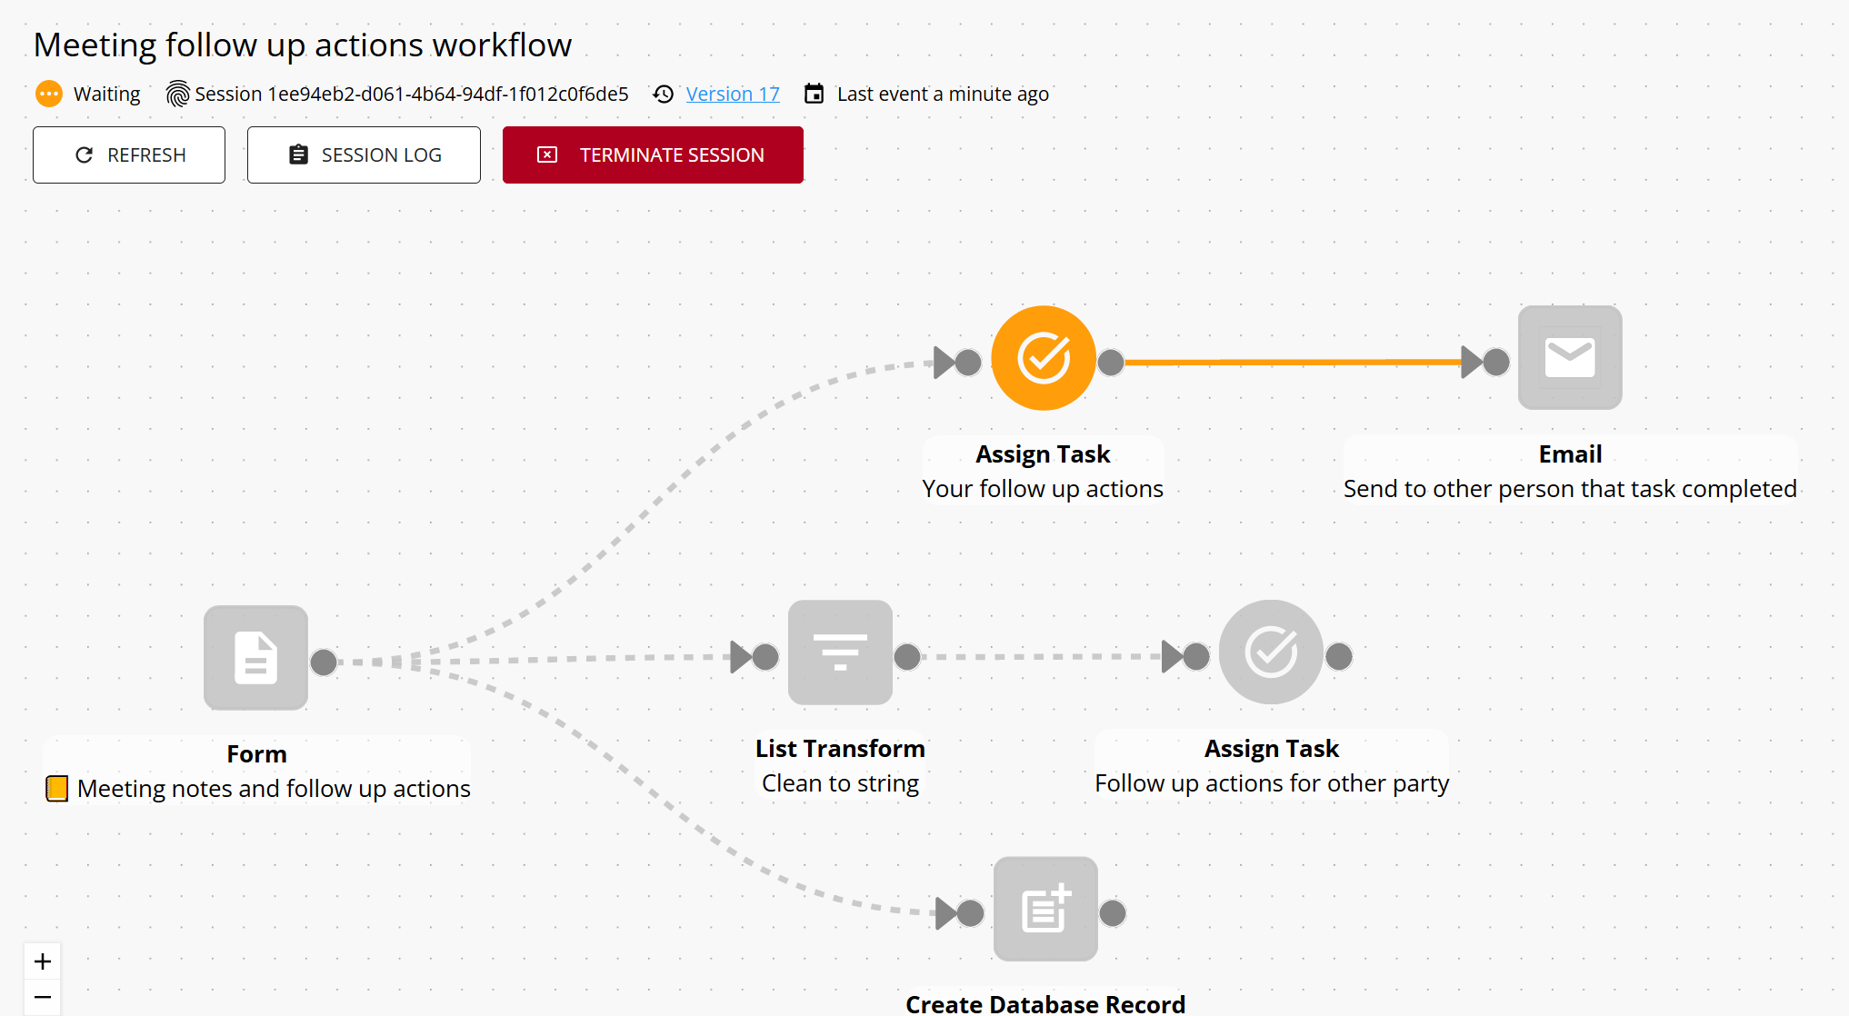
Task: Click the orange Assign Task input port
Action: (x=968, y=363)
